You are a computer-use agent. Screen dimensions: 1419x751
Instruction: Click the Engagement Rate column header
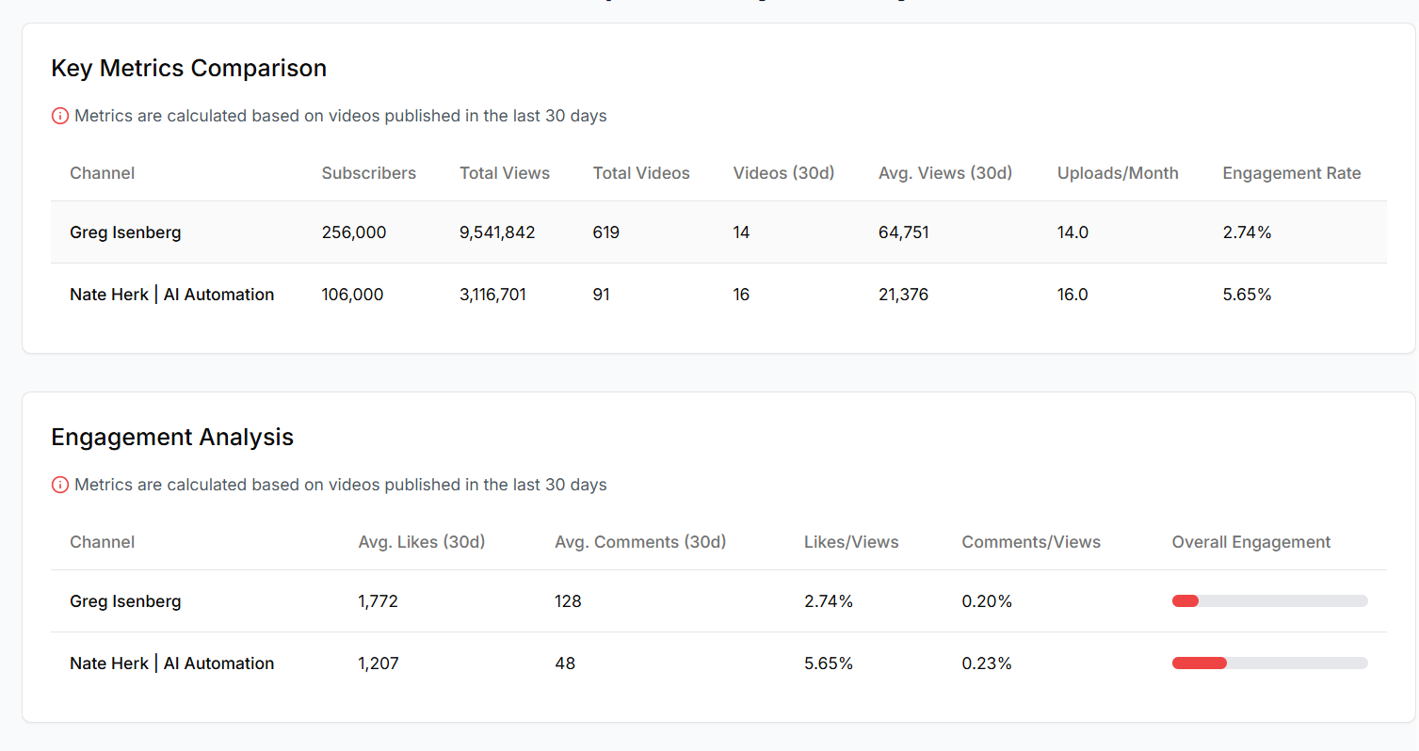tap(1292, 173)
